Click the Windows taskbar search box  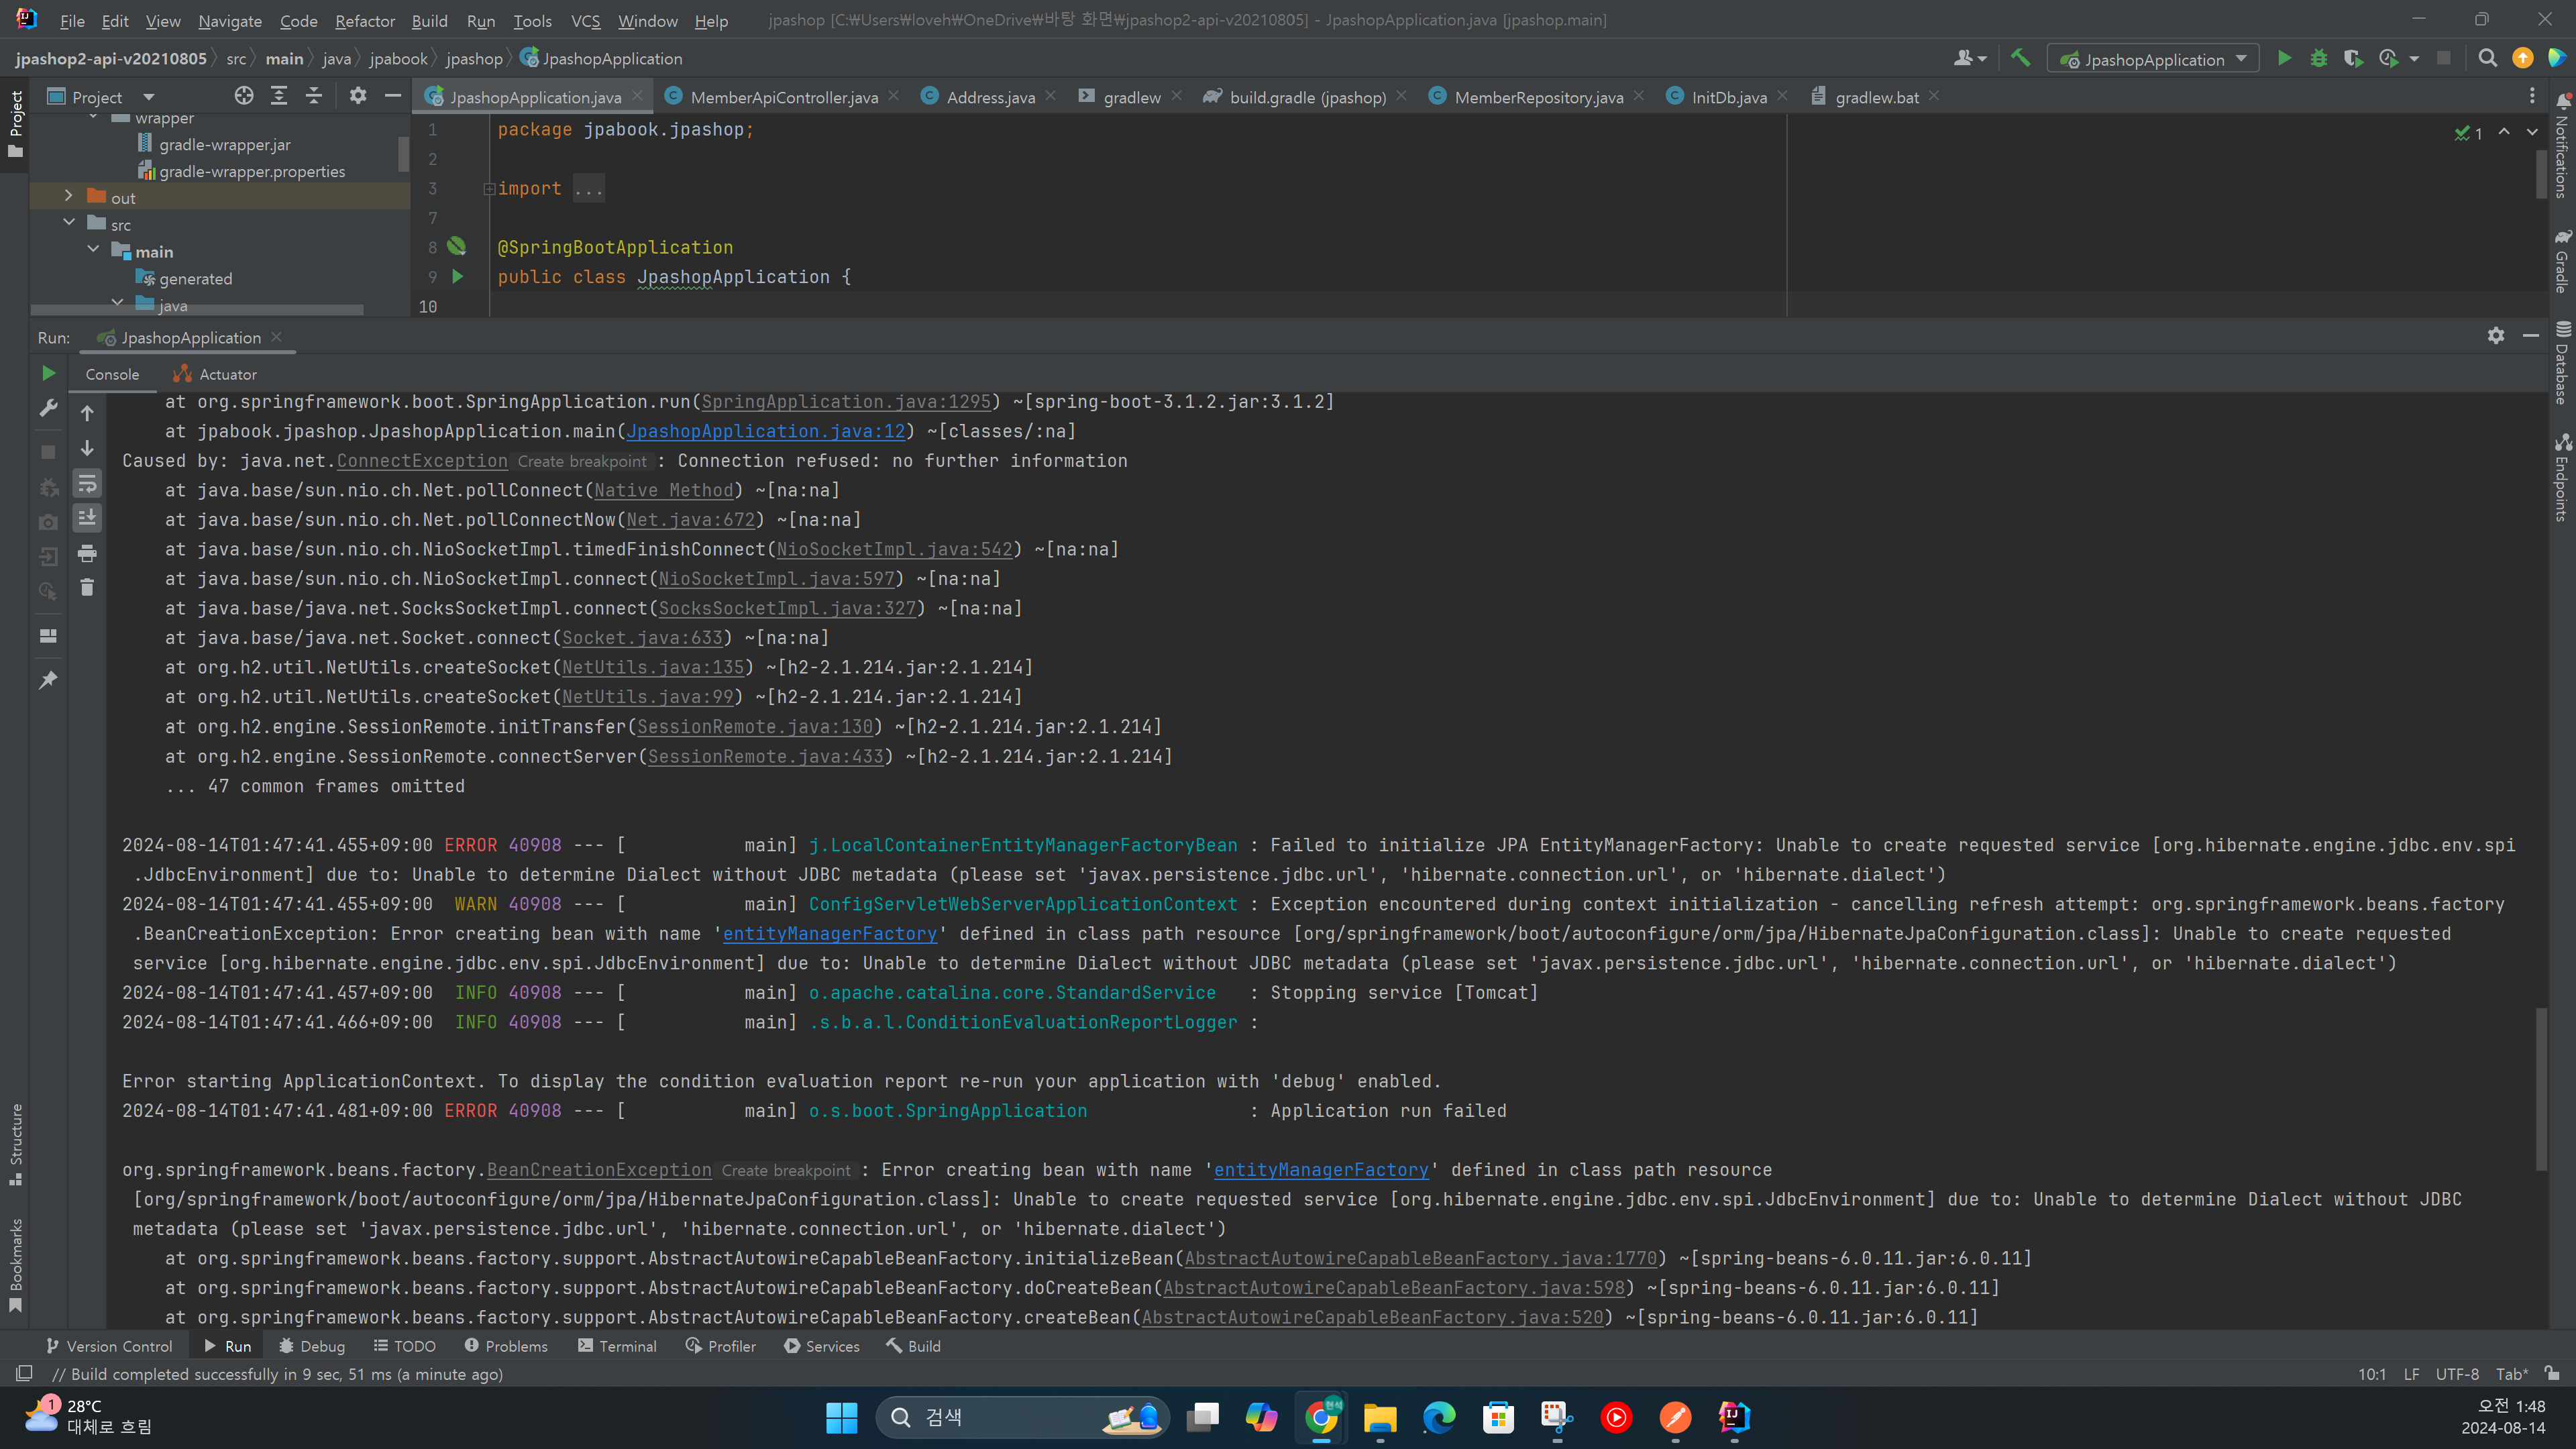click(1022, 1417)
